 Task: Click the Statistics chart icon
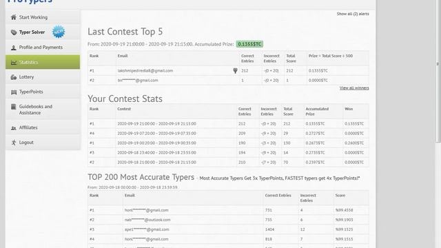tap(14, 63)
